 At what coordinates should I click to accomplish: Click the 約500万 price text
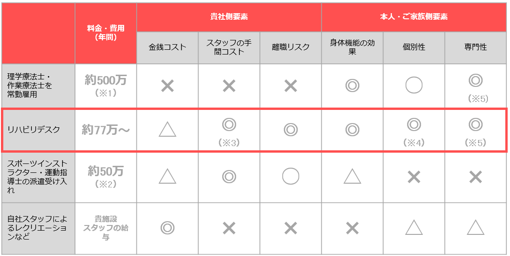coord(106,80)
